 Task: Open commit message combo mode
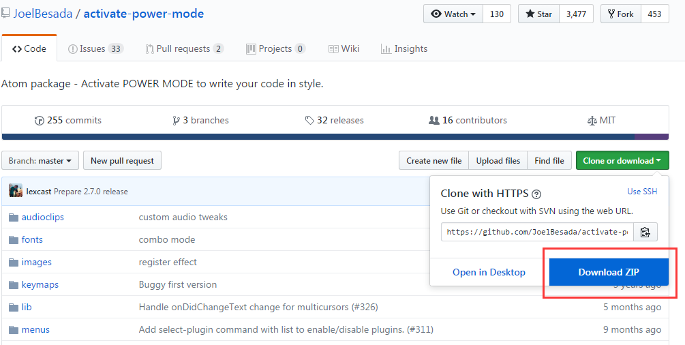pos(167,239)
